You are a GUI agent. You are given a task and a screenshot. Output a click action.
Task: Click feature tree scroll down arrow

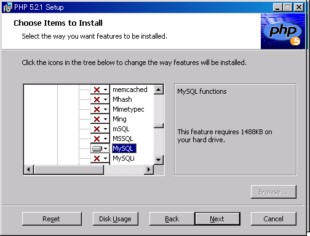click(159, 160)
